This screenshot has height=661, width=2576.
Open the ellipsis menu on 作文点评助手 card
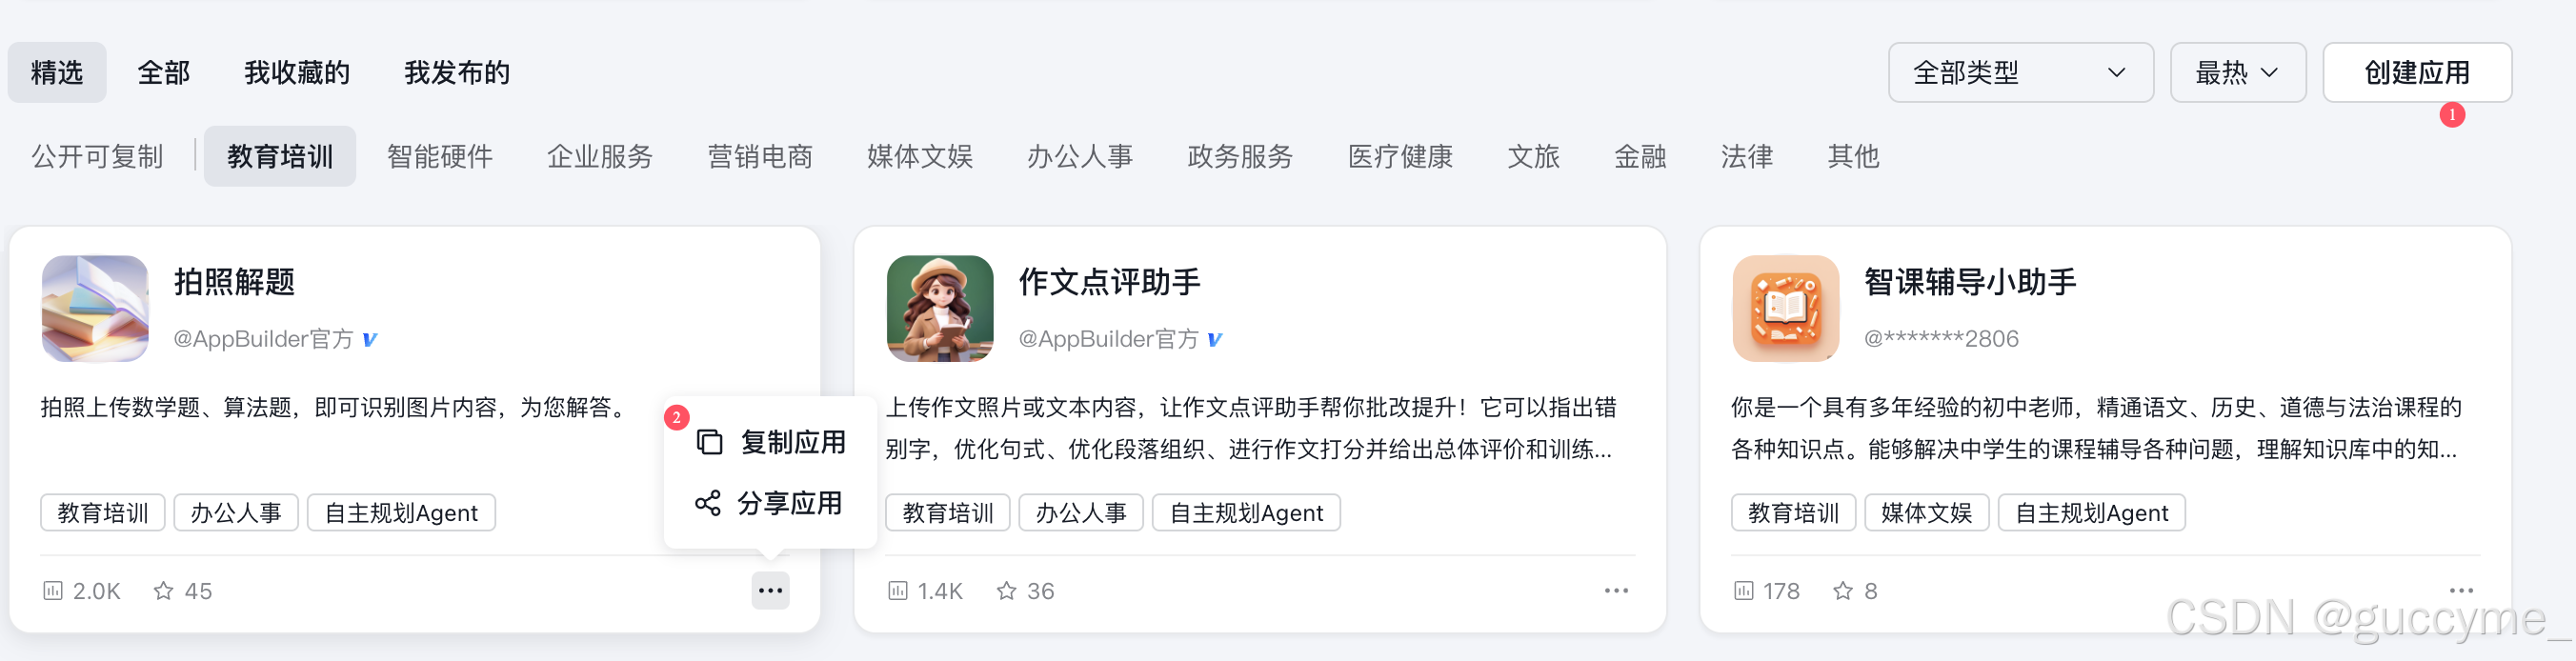tap(1616, 590)
